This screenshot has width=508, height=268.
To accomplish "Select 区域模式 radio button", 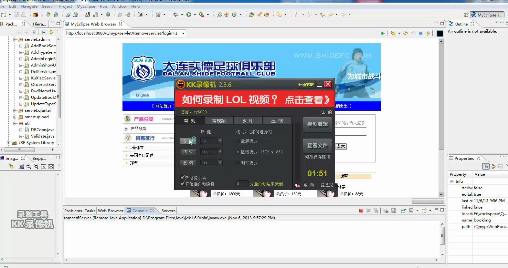I will (238, 152).
